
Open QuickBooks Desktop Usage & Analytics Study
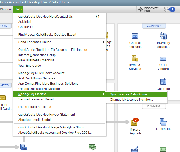[60, 127]
